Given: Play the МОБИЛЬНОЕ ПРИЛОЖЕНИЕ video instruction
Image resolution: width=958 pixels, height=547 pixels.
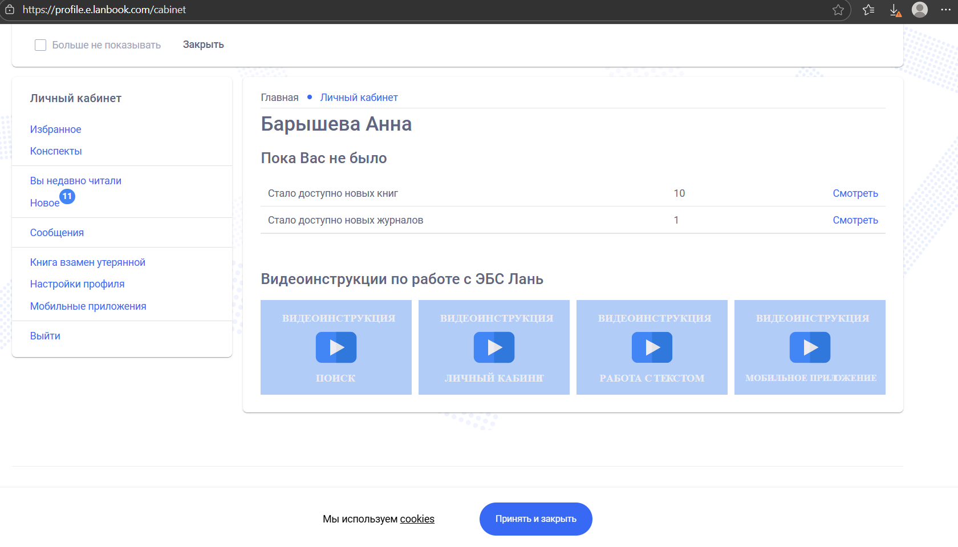Looking at the screenshot, I should click(x=810, y=347).
